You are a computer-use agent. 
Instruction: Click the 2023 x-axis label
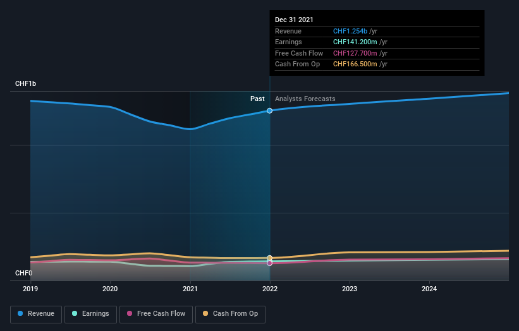(350, 289)
